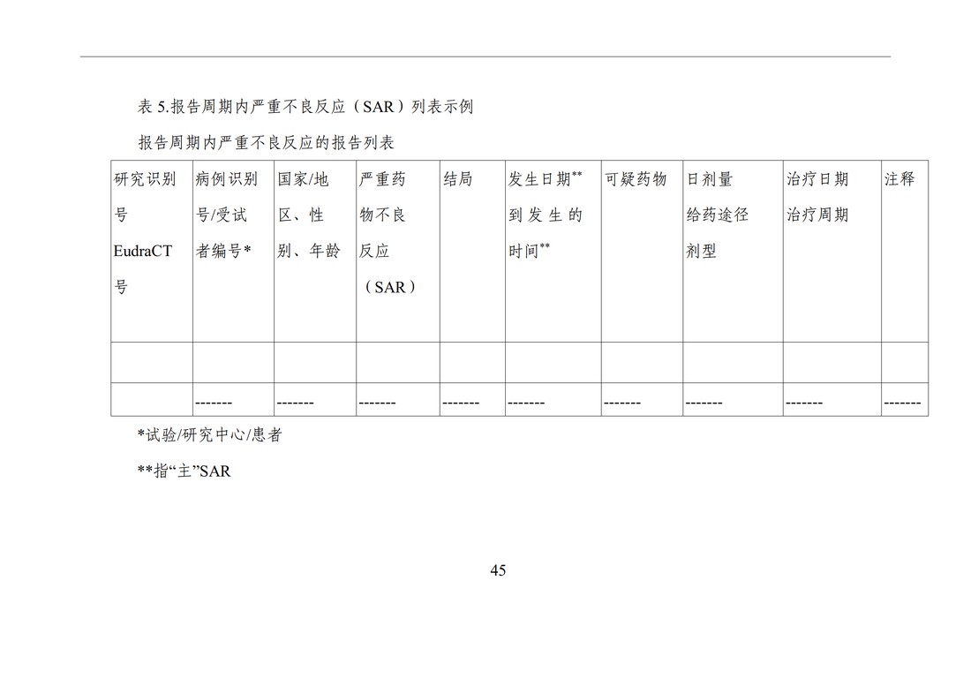Image resolution: width=971 pixels, height=686 pixels.
Task: Click the footnote '*试验/研究中心/患者'
Action: pyautogui.click(x=209, y=434)
